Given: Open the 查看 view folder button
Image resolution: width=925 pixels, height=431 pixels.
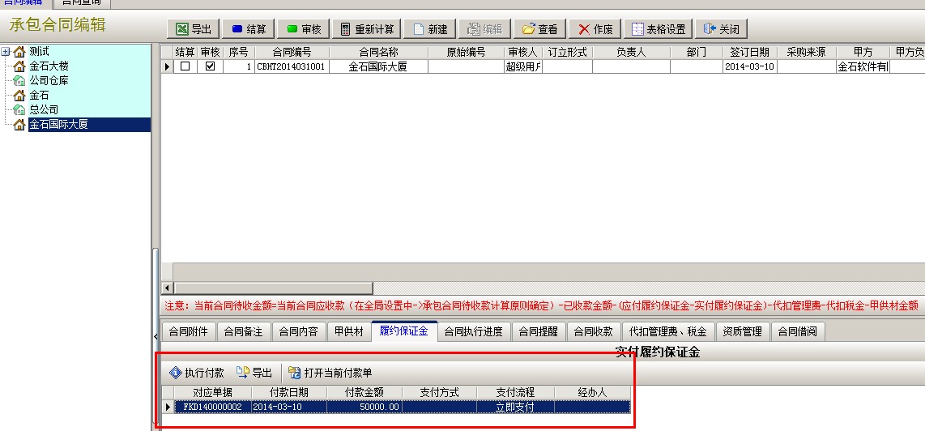Looking at the screenshot, I should point(539,29).
